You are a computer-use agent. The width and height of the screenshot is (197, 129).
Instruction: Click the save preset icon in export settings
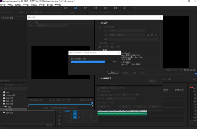tap(148, 35)
